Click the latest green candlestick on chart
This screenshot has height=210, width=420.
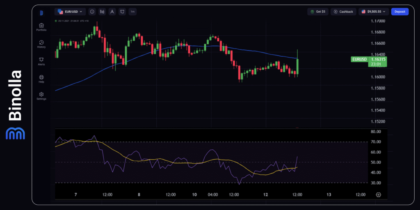coord(297,66)
